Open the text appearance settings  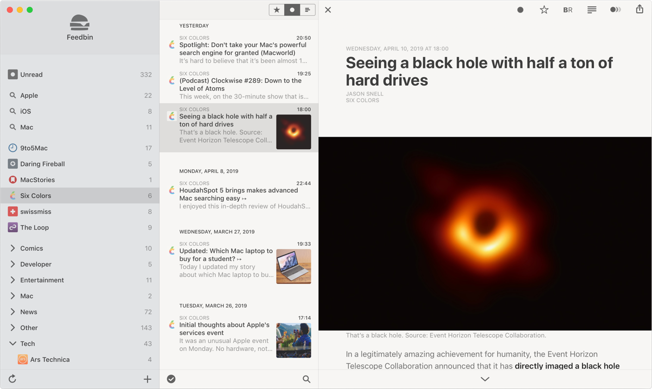coord(591,10)
